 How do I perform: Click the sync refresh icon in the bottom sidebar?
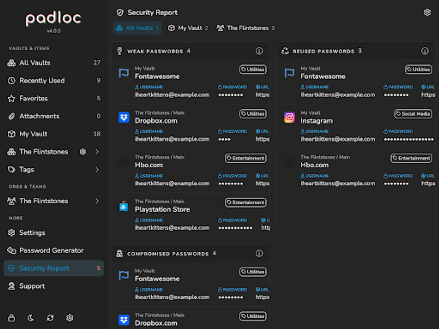click(x=50, y=318)
